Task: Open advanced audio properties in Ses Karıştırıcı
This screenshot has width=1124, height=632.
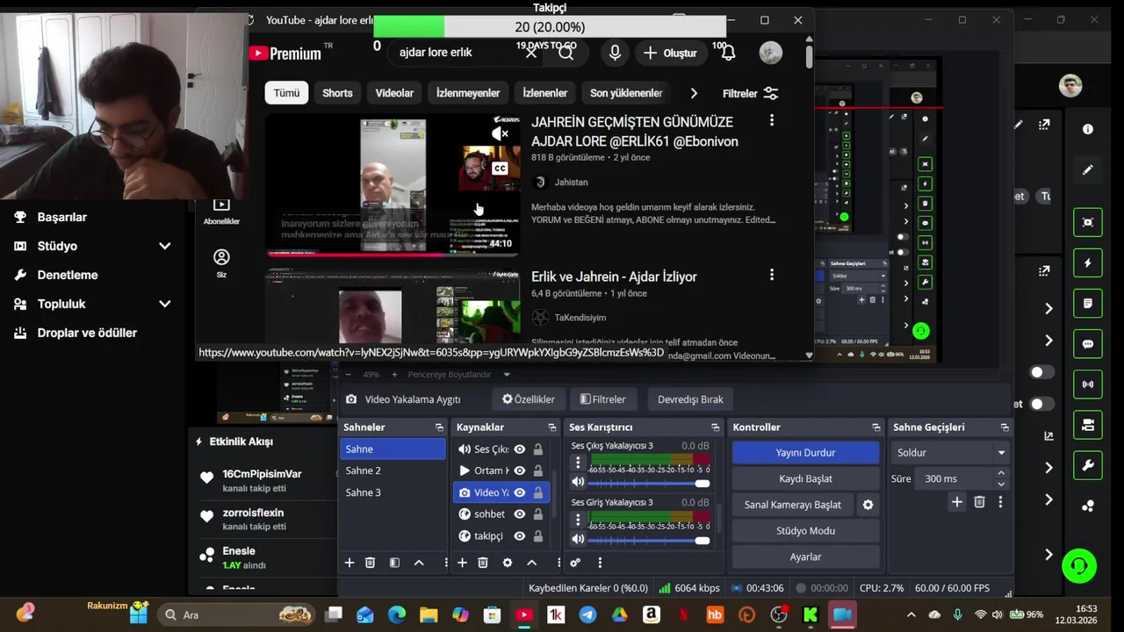Action: coord(575,563)
